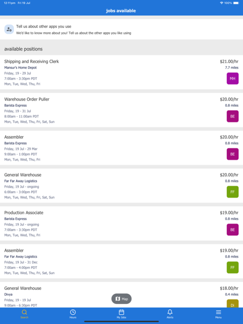Tap Production Associate job title
Image resolution: width=243 pixels, height=324 pixels.
pos(24,213)
